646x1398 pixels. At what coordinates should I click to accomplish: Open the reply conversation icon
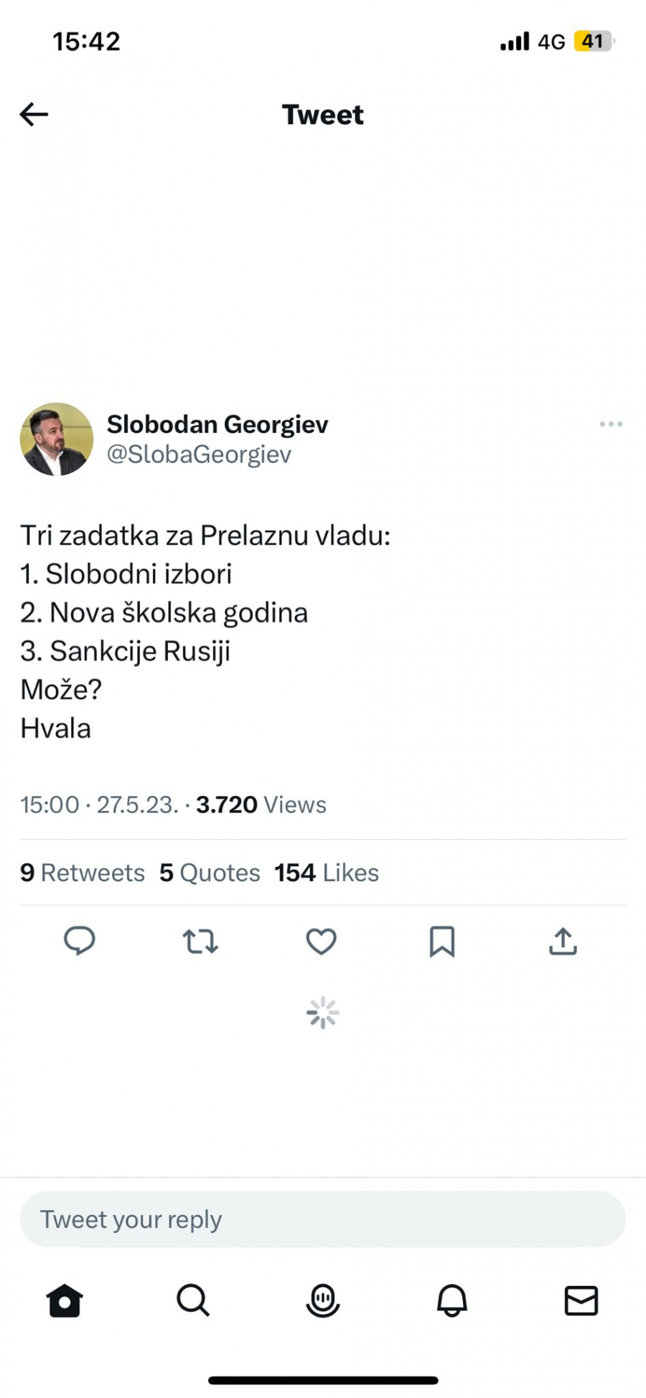coord(80,942)
